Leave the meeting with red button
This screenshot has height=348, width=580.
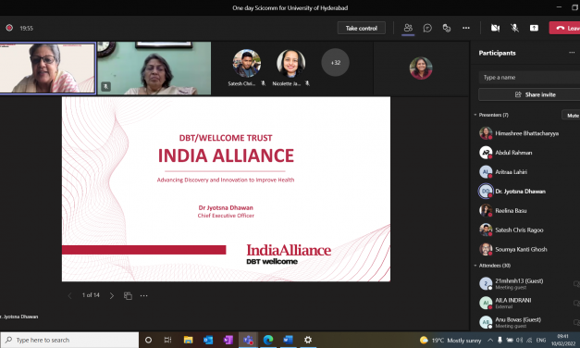pyautogui.click(x=565, y=28)
